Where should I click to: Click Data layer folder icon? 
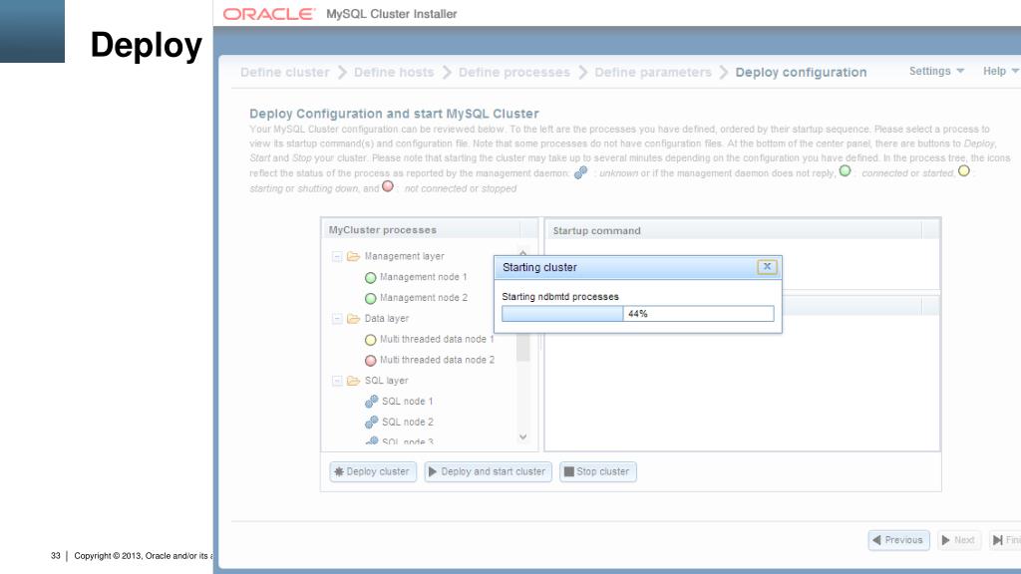click(x=354, y=319)
